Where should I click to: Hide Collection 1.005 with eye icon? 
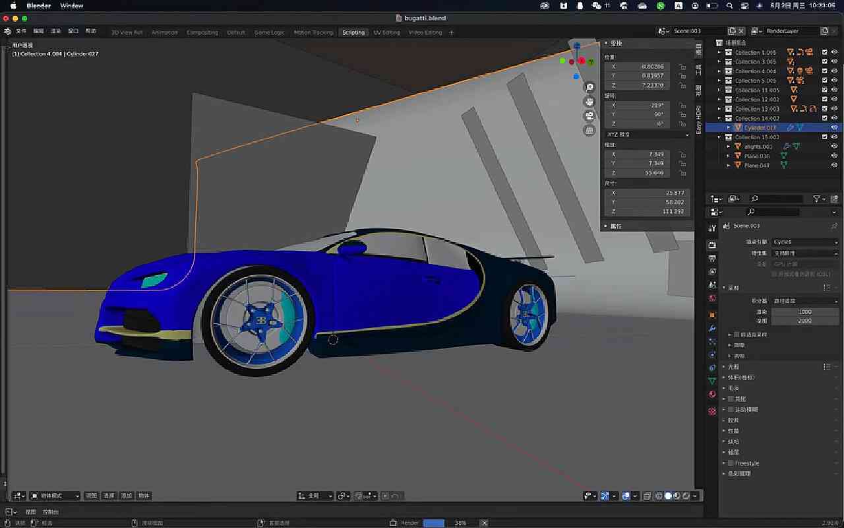tap(834, 52)
